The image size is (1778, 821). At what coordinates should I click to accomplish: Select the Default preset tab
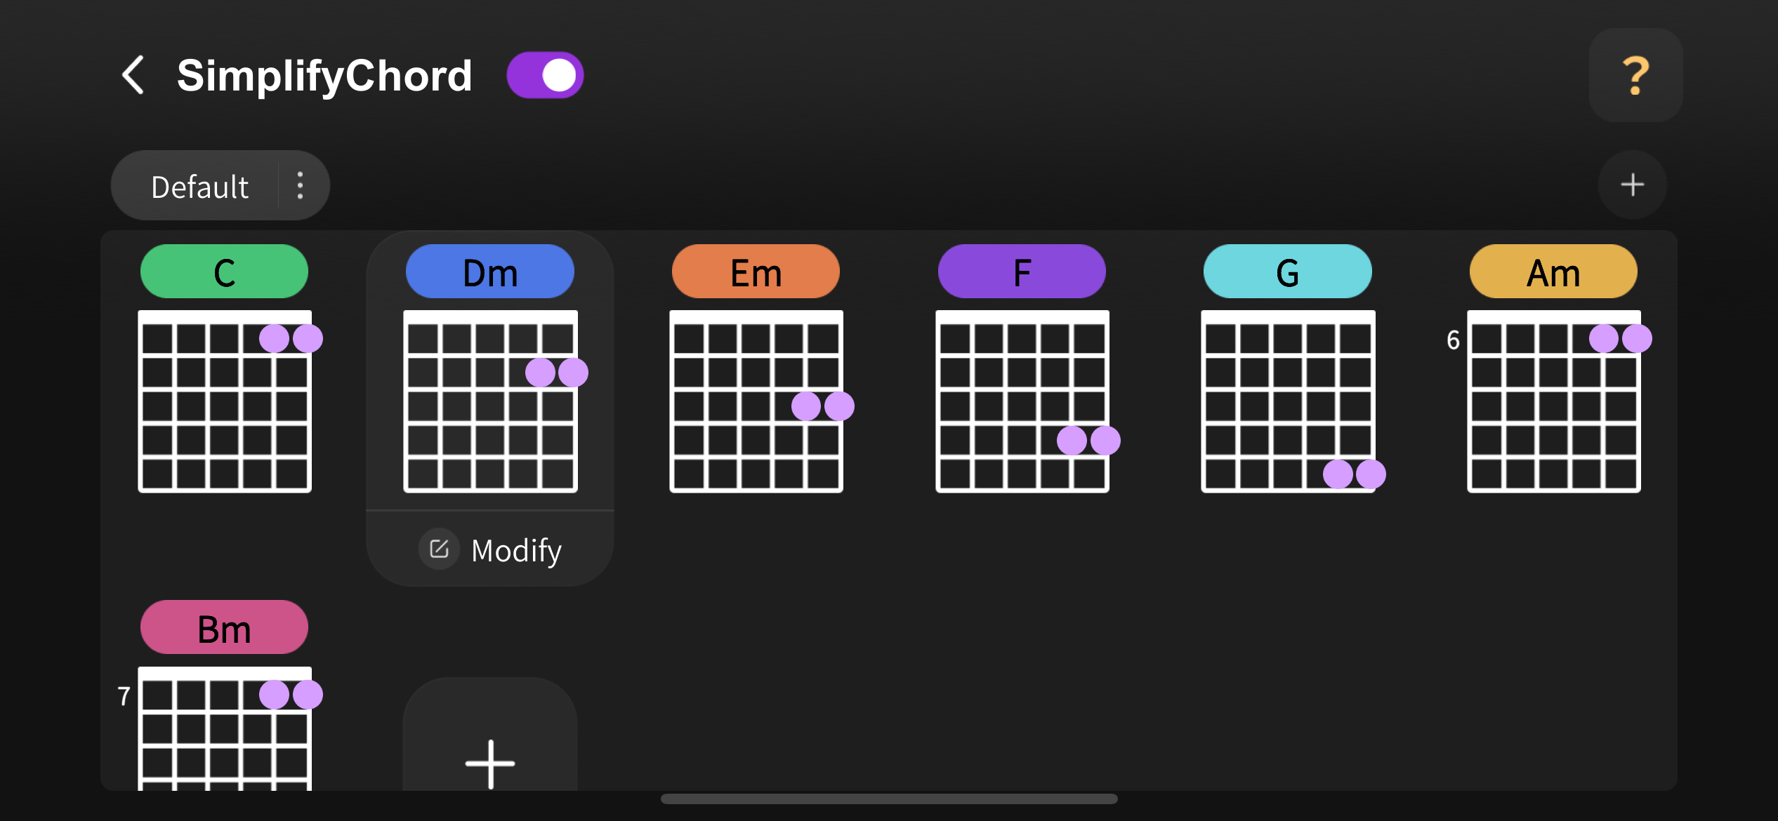coord(199,187)
